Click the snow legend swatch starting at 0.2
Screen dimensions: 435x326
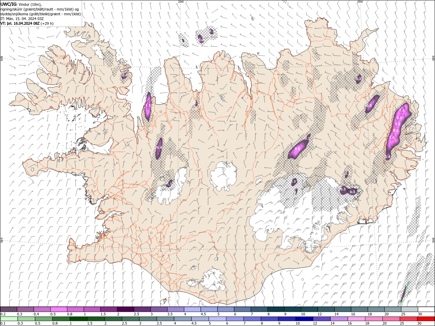pos(9,309)
